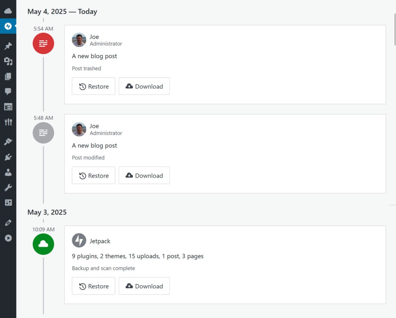This screenshot has width=396, height=318.
Task: Restore the 5:48 AM Post modified event
Action: [94, 176]
